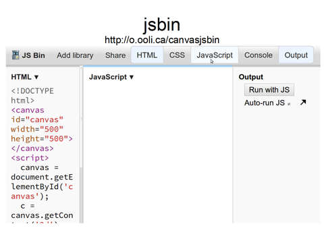Toggle the Auto-run JS checkbox
The image size is (324, 243).
(x=289, y=104)
